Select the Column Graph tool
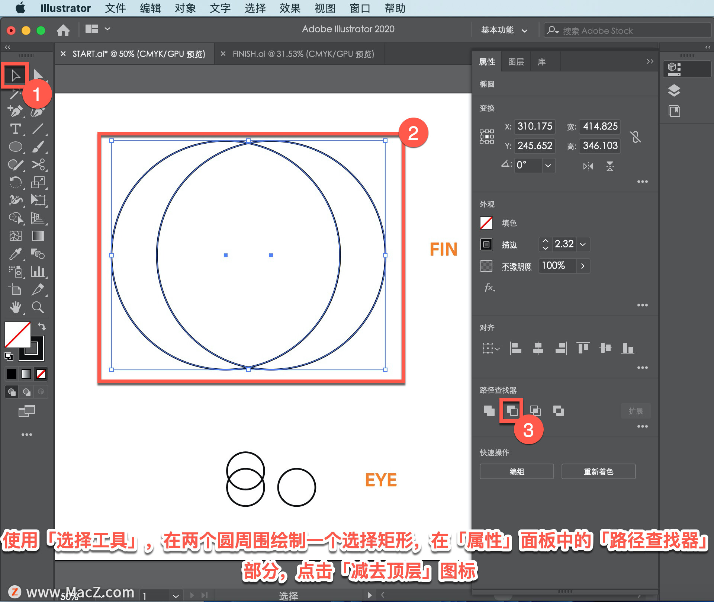 click(38, 272)
